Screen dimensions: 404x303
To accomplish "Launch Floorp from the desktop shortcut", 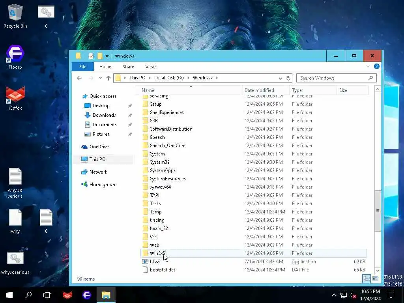I will pos(15,57).
